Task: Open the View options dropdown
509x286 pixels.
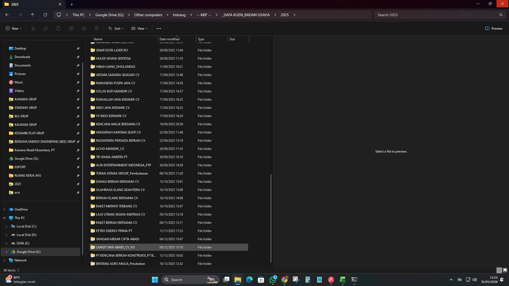Action: pyautogui.click(x=139, y=28)
